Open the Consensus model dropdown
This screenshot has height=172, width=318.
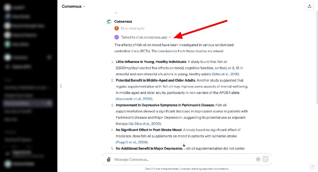[74, 6]
